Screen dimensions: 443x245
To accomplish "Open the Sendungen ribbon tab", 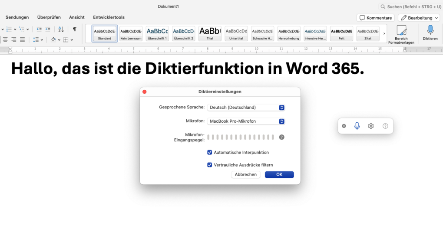I will (x=17, y=17).
